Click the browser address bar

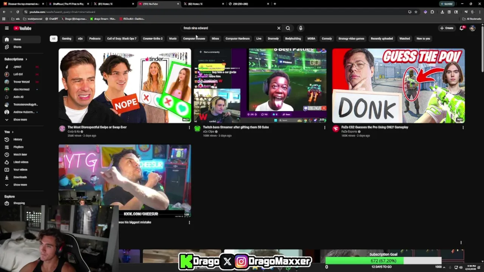216,12
